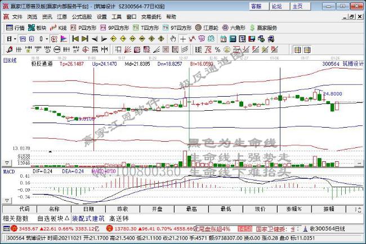Expand the MACD panel triangle button
Screen dimensions: 366x244
[x=7, y=200]
